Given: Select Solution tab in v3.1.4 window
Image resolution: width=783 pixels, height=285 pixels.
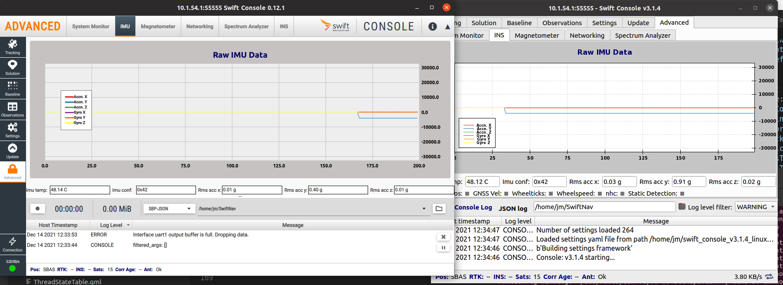Looking at the screenshot, I should 484,23.
